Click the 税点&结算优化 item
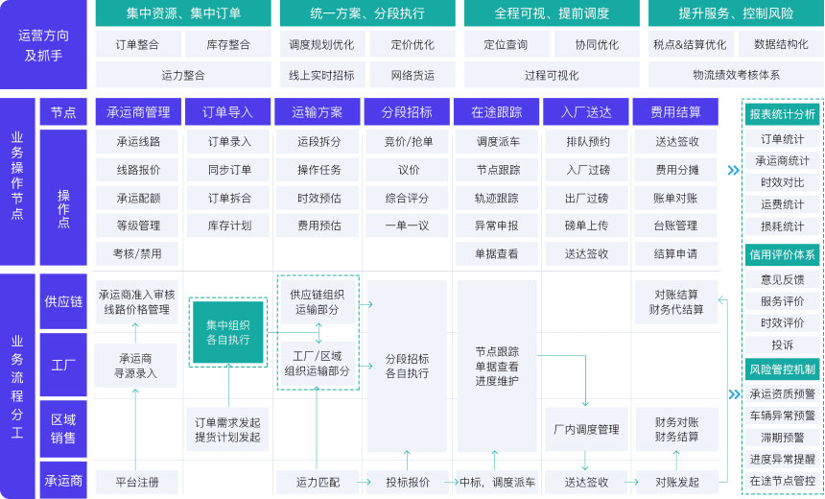This screenshot has width=825, height=499. tap(690, 44)
